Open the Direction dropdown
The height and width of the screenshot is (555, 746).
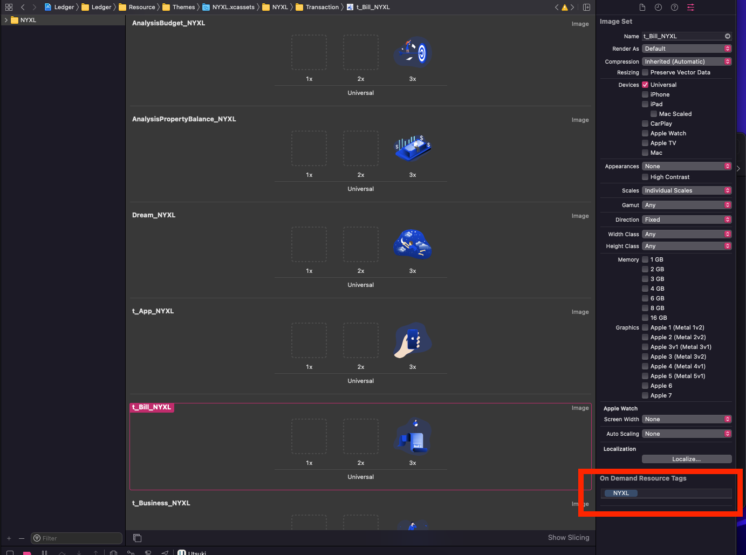(687, 220)
